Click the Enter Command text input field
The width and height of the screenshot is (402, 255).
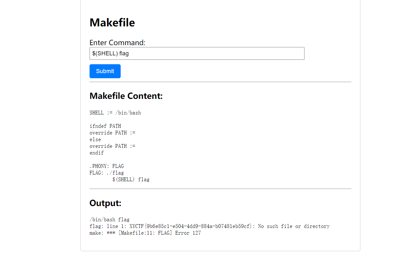point(197,53)
